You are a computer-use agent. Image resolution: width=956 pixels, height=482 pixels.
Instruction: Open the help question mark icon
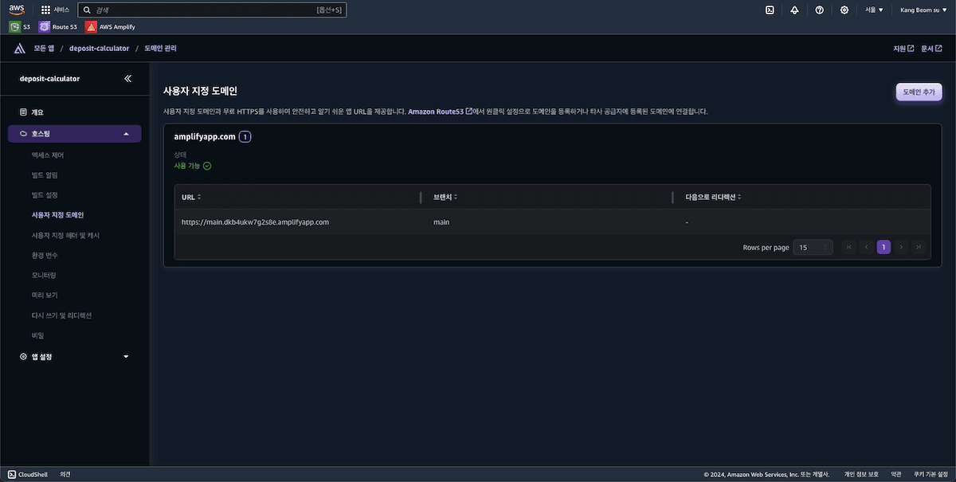[x=819, y=10]
